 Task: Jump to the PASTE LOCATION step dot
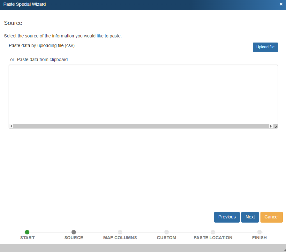coord(213,232)
